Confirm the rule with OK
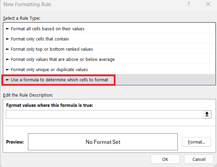This screenshot has height=167, width=217. click(165, 159)
